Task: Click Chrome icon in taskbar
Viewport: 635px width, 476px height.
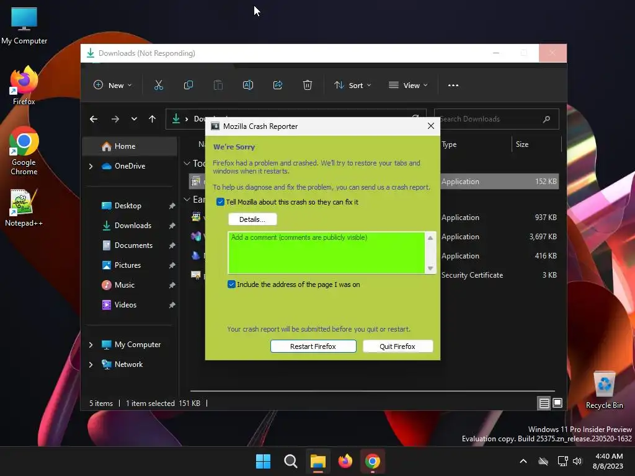Action: (373, 461)
